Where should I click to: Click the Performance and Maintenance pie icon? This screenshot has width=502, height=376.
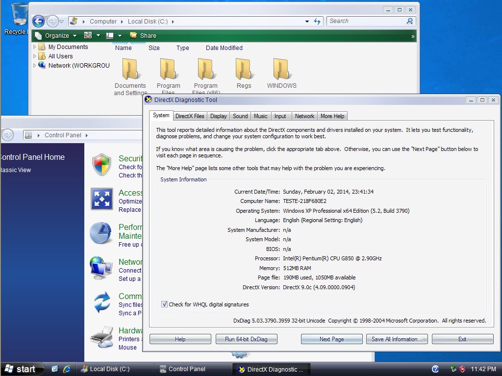tap(101, 233)
